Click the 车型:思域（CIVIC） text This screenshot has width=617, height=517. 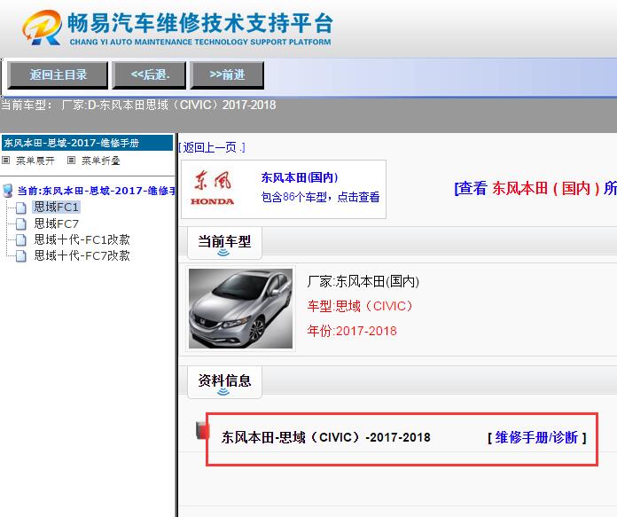pyautogui.click(x=360, y=306)
